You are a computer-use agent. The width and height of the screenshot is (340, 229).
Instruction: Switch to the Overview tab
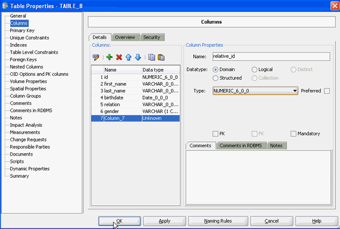[125, 37]
